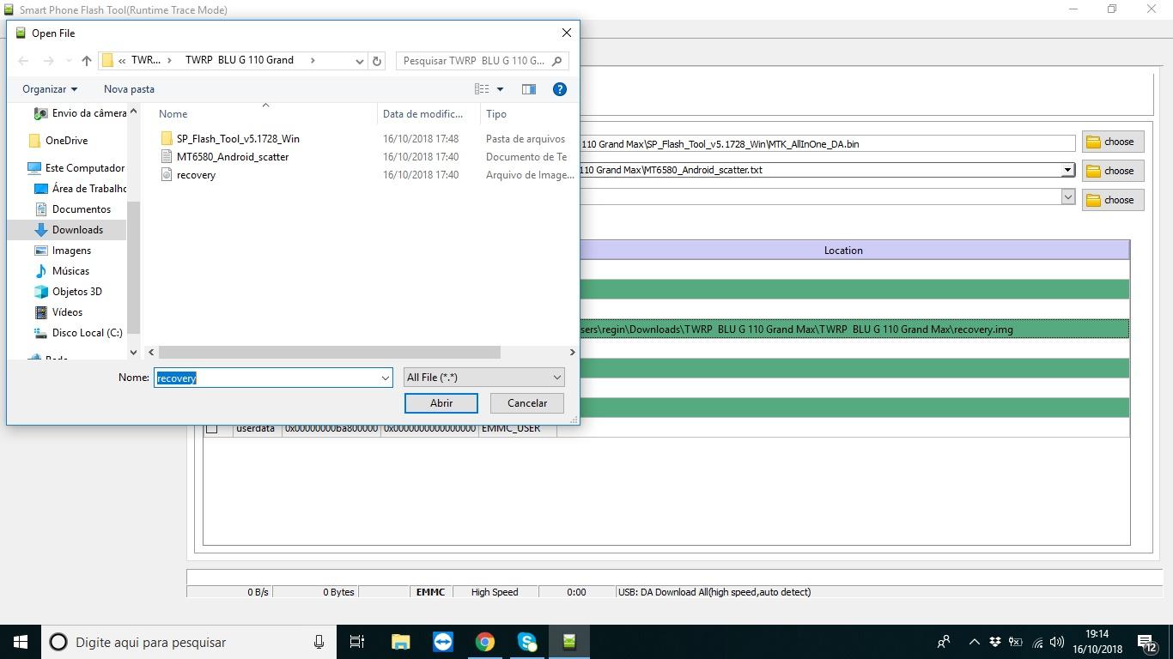
Task: Open the Windows Start menu
Action: 21,642
